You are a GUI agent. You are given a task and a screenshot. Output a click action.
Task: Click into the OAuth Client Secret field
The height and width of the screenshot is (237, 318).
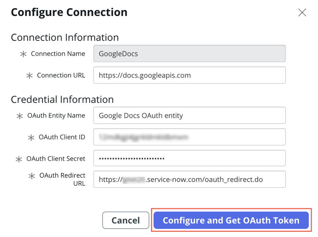(x=189, y=158)
